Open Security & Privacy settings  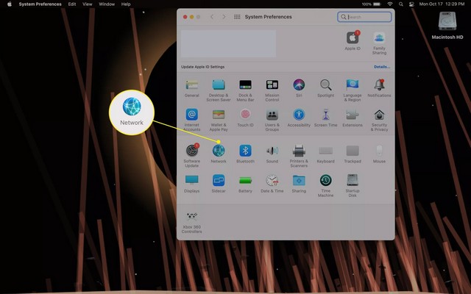(379, 115)
